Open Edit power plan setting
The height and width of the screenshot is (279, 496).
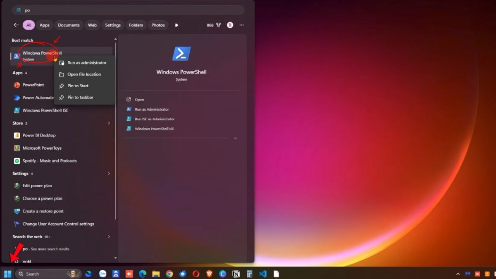pyautogui.click(x=62, y=186)
